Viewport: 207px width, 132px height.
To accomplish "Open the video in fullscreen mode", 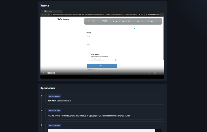I will tap(155, 73).
